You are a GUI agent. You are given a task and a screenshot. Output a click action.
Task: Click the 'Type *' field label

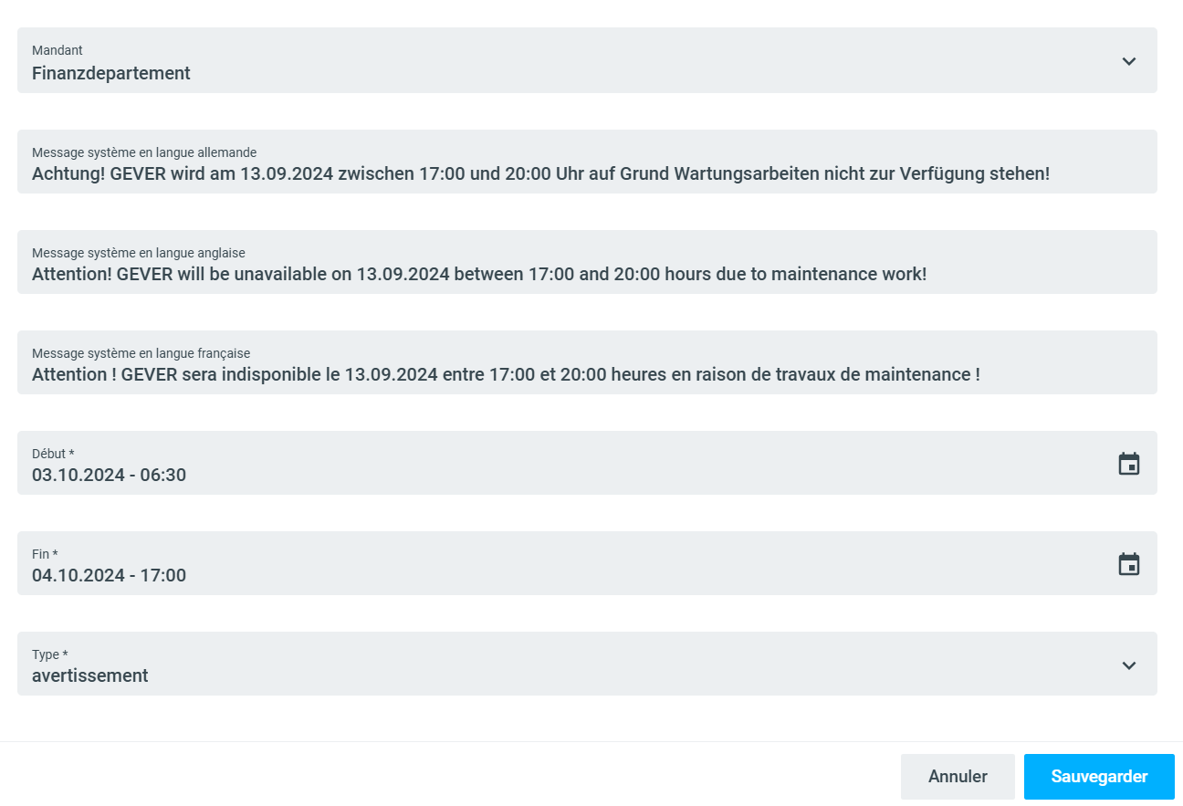click(x=49, y=654)
